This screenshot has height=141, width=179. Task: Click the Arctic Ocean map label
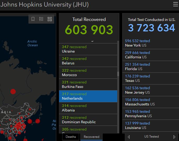coord(33,43)
